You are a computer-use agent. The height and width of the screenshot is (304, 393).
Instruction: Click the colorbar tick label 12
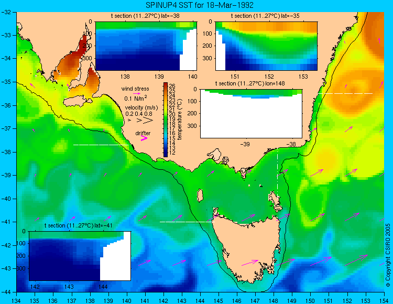[172, 153]
